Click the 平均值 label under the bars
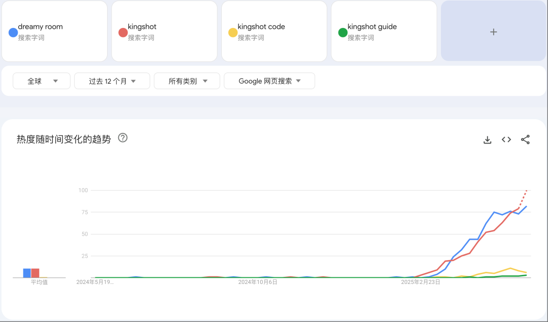The width and height of the screenshot is (548, 322). click(39, 282)
